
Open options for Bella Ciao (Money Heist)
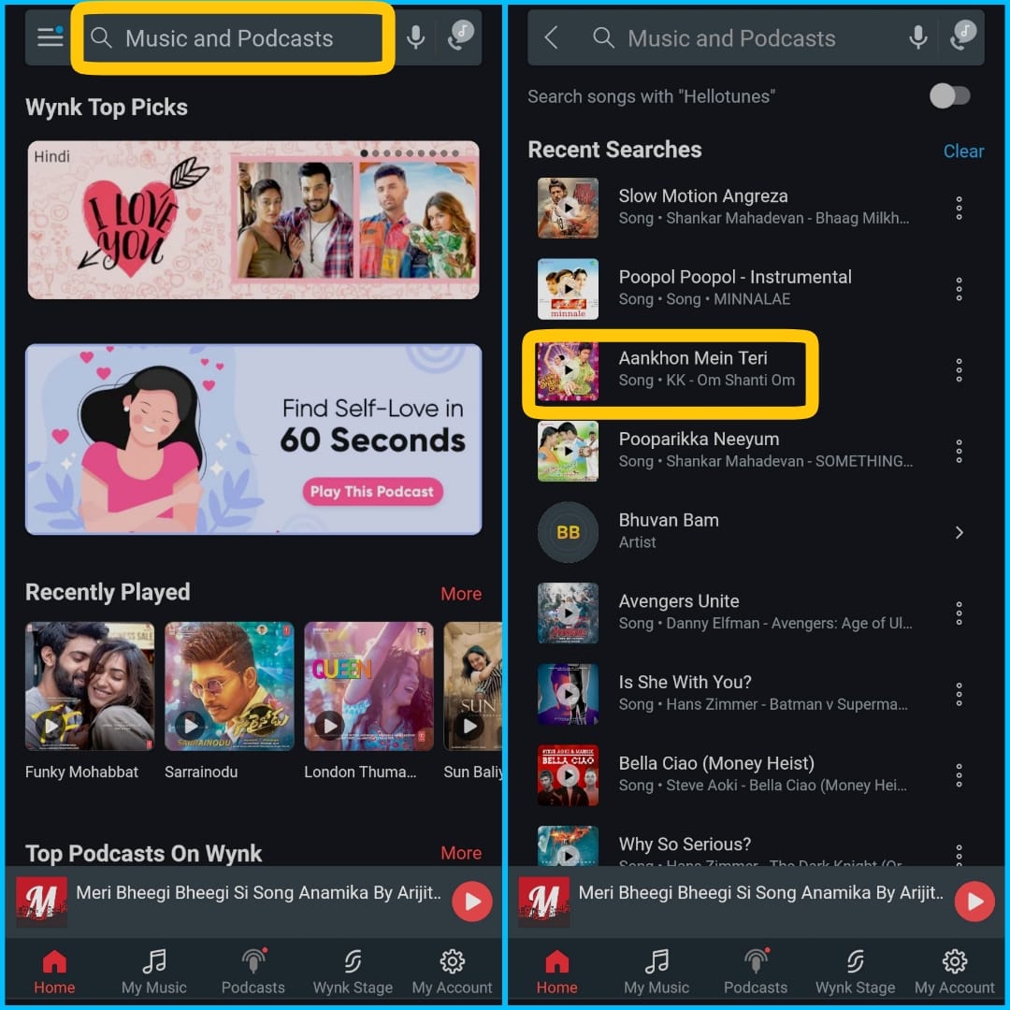959,775
